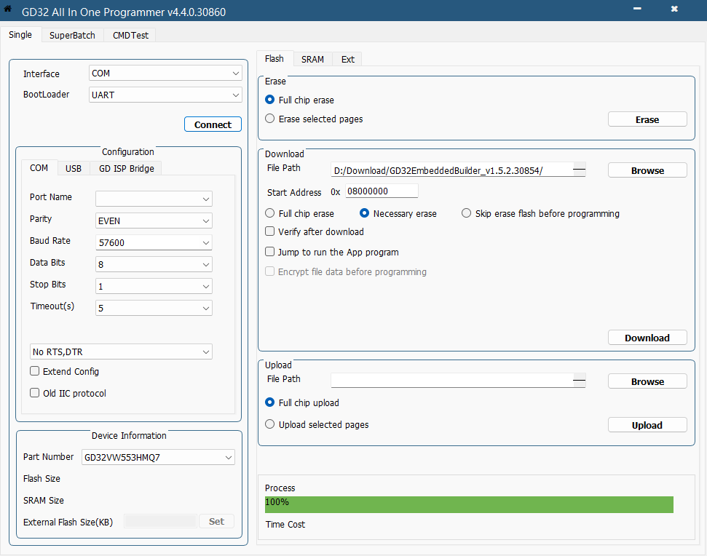Click the Download File Path field
The image size is (707, 556).
point(452,170)
